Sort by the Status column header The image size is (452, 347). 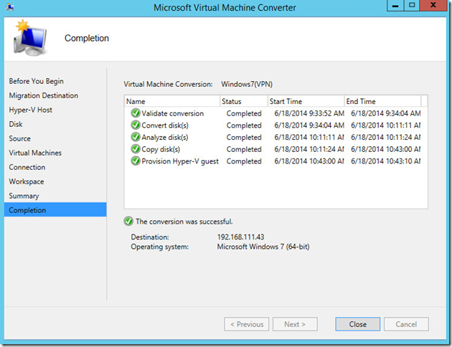[244, 101]
